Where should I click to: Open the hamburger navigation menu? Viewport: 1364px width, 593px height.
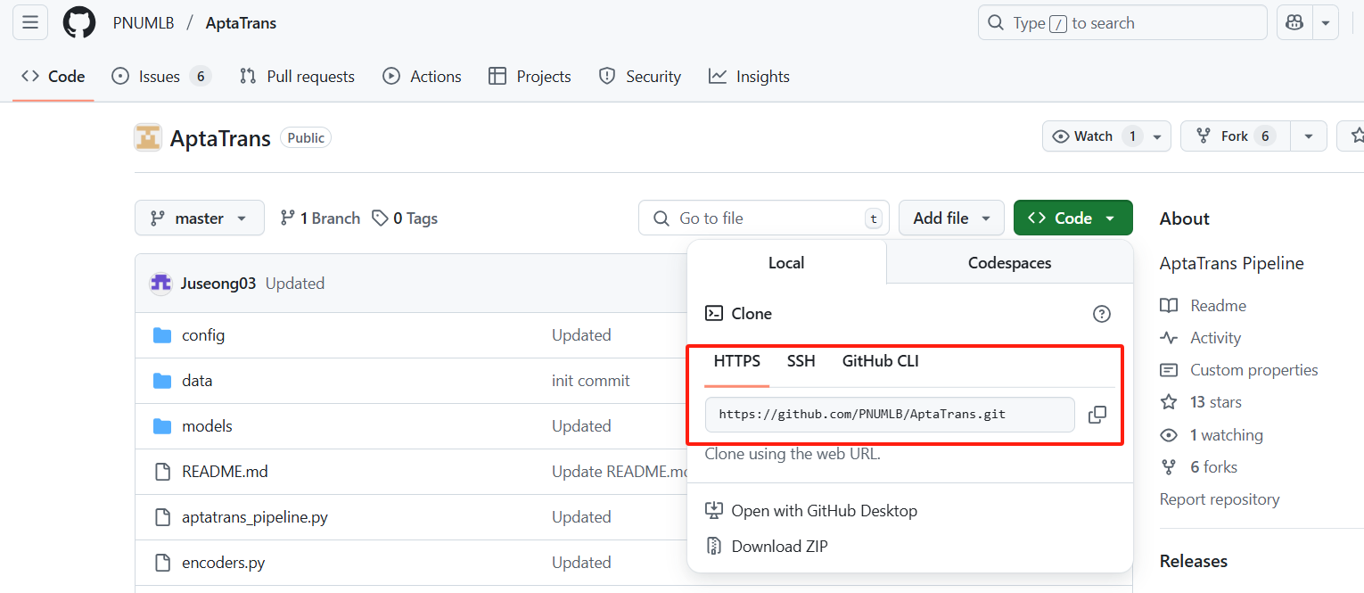click(x=30, y=23)
